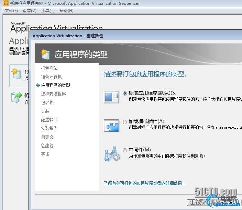Click the standard application window icon

pos(111,97)
